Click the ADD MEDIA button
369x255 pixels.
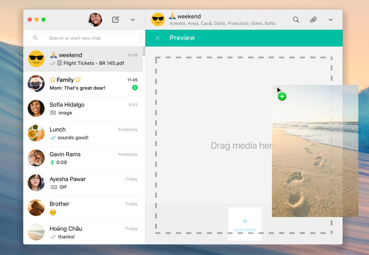[245, 224]
